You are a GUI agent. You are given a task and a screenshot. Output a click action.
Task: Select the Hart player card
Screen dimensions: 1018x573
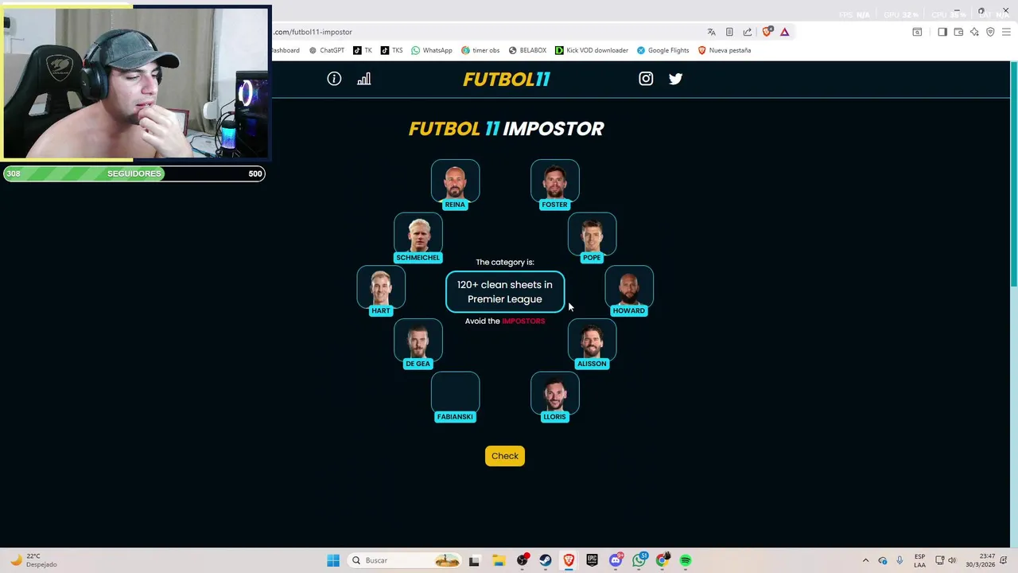point(381,290)
